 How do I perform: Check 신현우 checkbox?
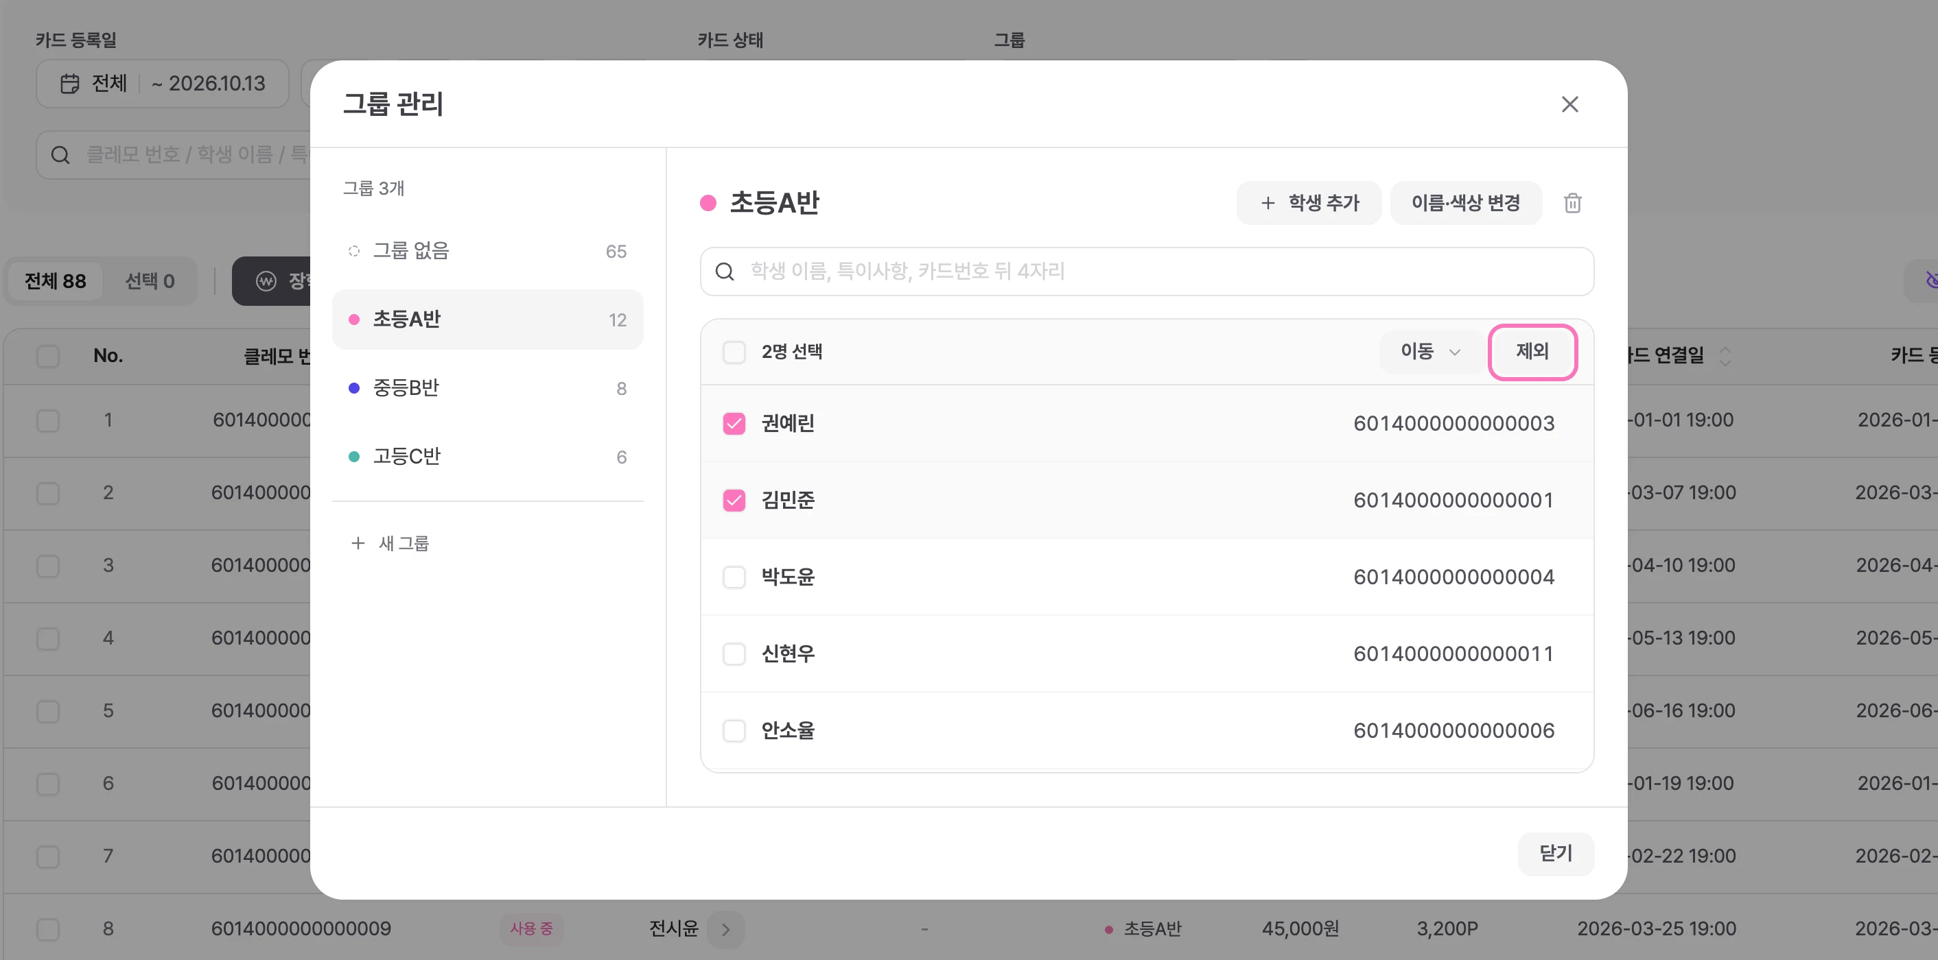[734, 654]
